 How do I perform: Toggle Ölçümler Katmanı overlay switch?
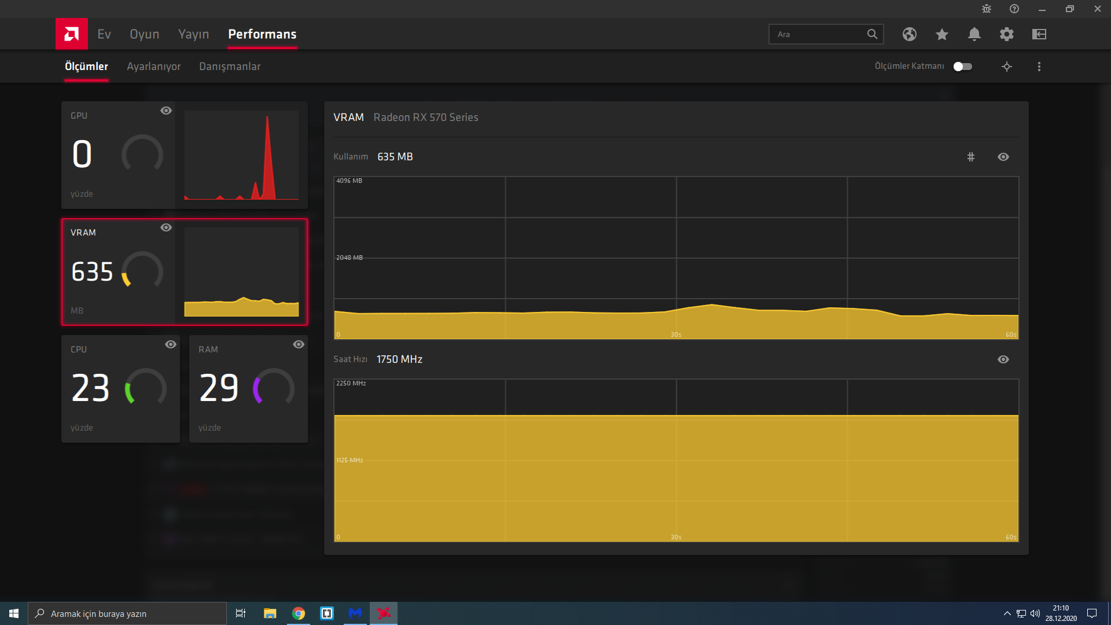click(962, 67)
